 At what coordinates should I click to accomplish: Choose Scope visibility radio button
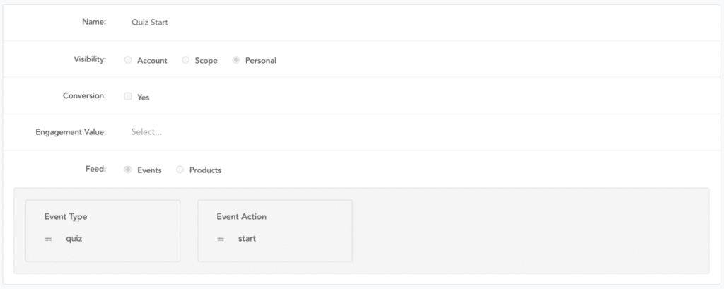[186, 60]
